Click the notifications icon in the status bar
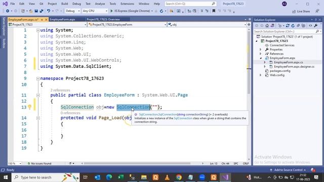Image resolution: width=324 pixels, height=182 pixels. tap(313, 170)
